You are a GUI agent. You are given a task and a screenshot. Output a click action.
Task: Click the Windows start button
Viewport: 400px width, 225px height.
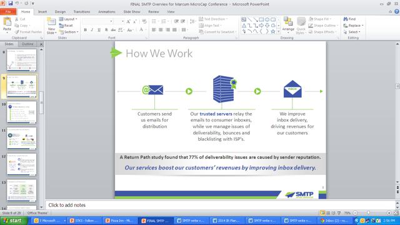(x=14, y=221)
